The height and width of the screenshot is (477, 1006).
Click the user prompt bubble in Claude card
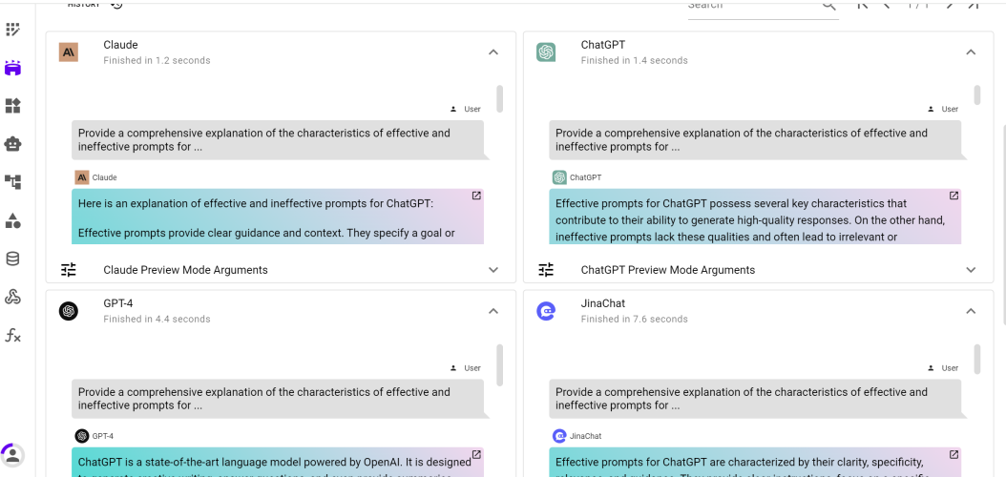pos(278,140)
